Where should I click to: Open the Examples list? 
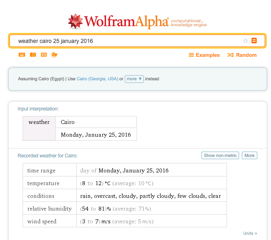point(204,55)
